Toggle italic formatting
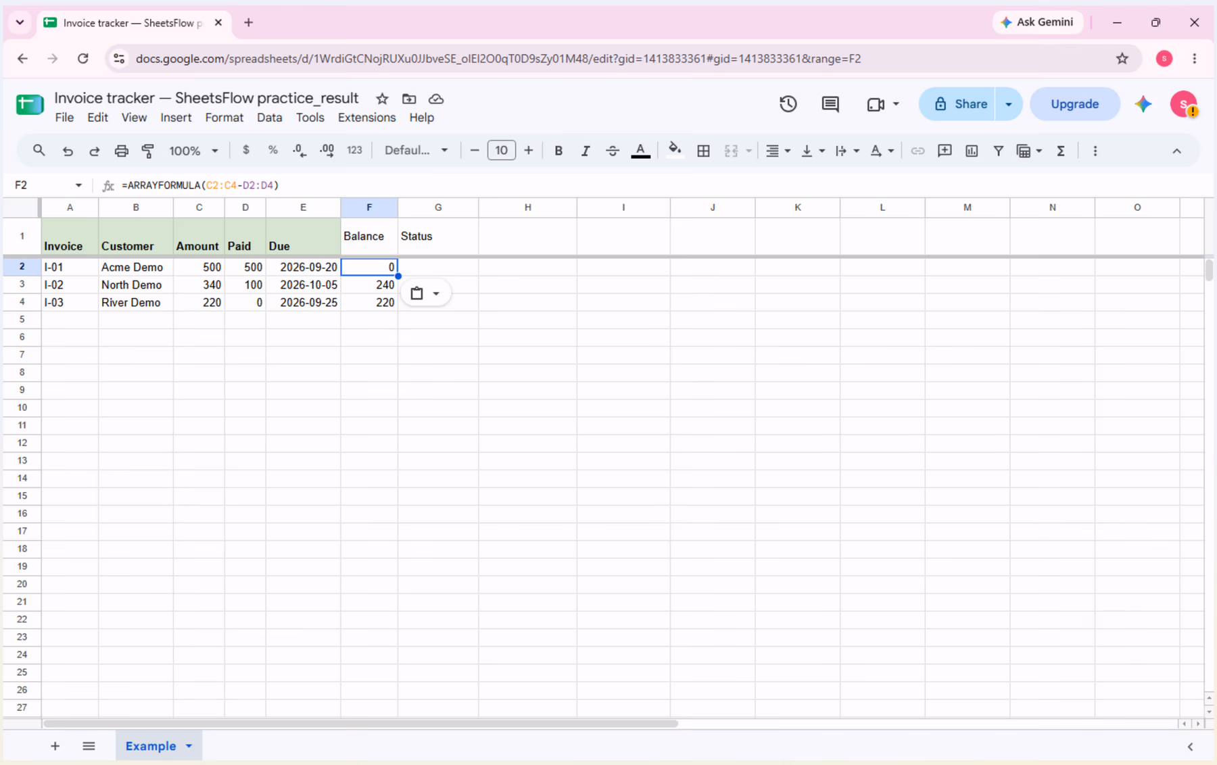Screen dimensions: 1217x765 coord(586,151)
